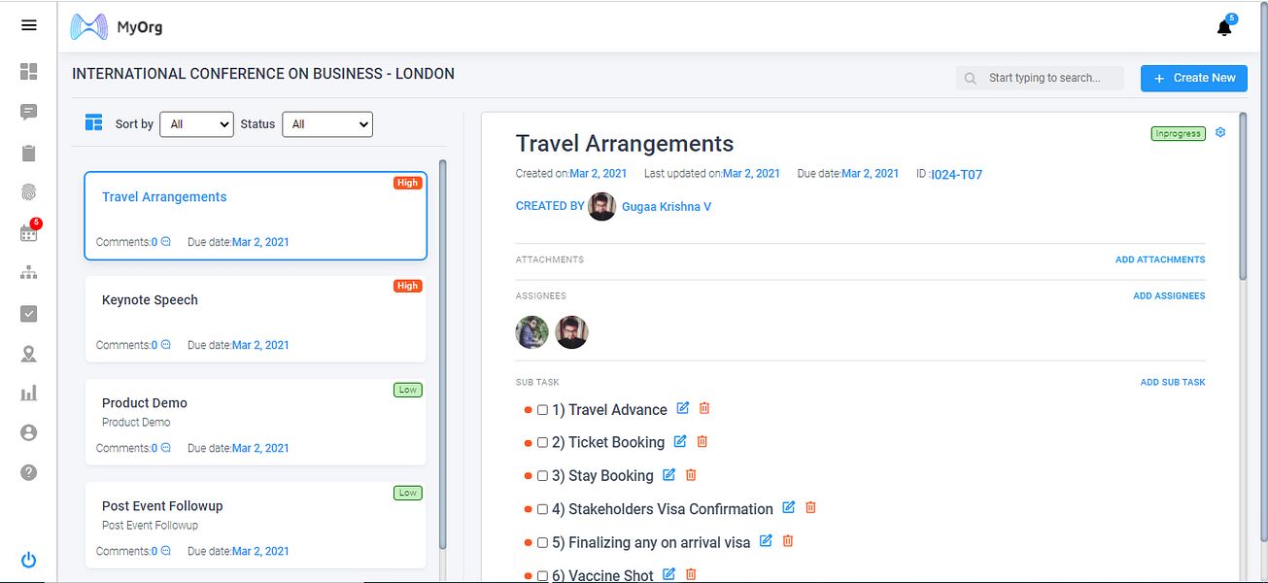Check the Vaccine Shot checkbox
The image size is (1268, 583).
click(x=542, y=576)
